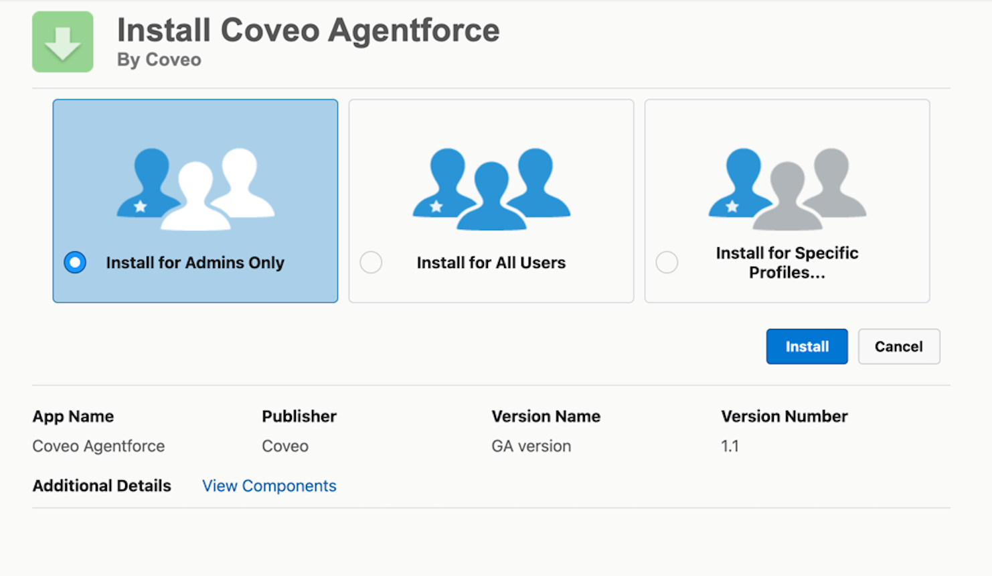
Task: Click the 'Install for Admins Only' label
Action: click(195, 263)
